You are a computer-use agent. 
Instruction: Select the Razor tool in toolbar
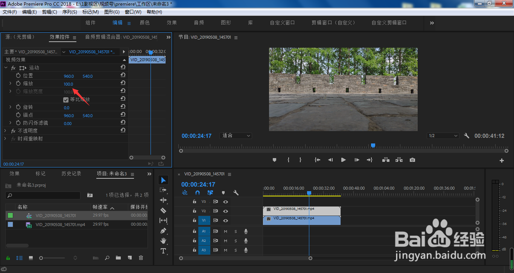(163, 210)
